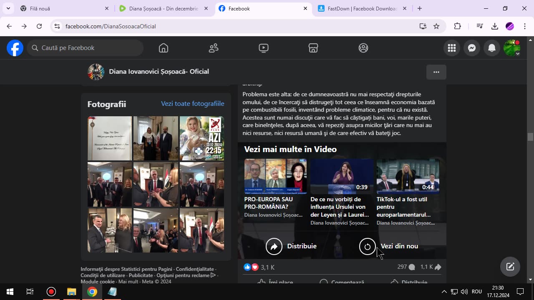Open Condiții de utilizare footer link
This screenshot has width=534, height=300.
tap(103, 275)
